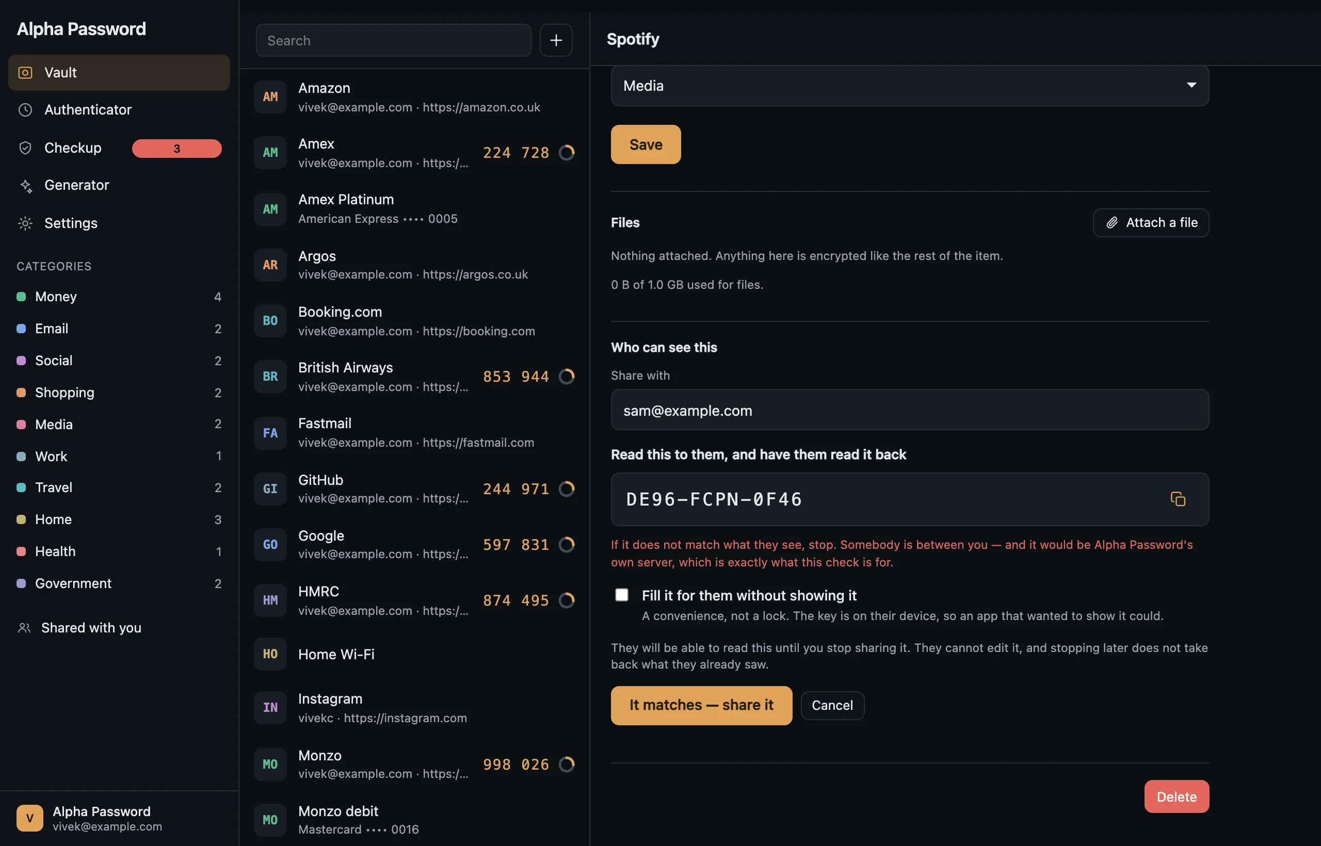Show items Shared with you

click(x=119, y=627)
